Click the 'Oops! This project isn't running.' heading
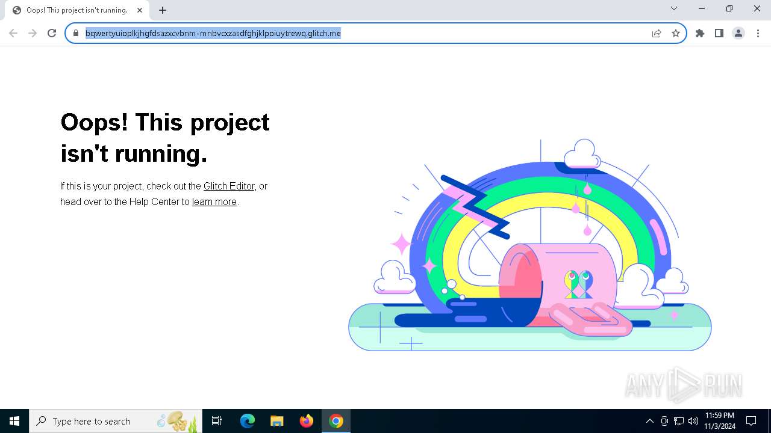 tap(165, 138)
